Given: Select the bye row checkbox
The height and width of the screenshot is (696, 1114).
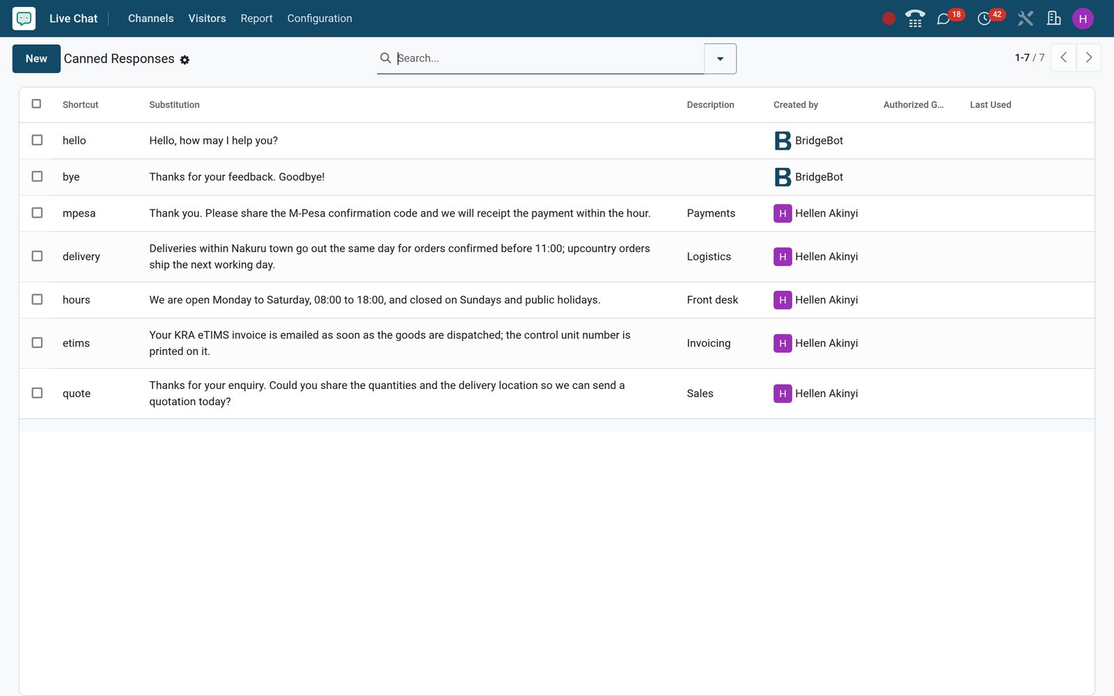Looking at the screenshot, I should coord(37,176).
